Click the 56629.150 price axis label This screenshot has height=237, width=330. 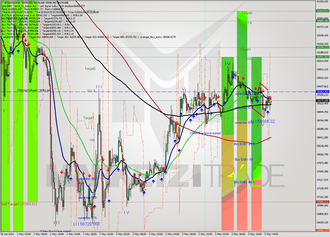(x=323, y=222)
